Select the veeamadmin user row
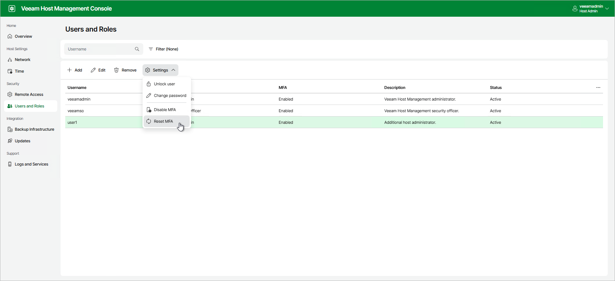 [334, 99]
